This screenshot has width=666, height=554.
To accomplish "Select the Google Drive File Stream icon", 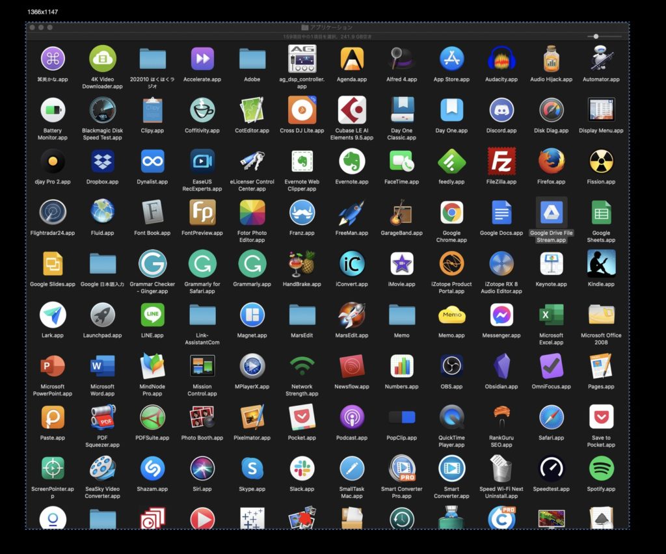I will pyautogui.click(x=551, y=212).
